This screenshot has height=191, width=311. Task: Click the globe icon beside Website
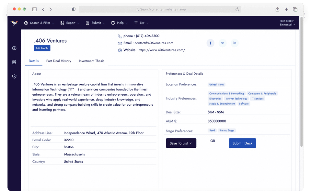click(x=120, y=50)
